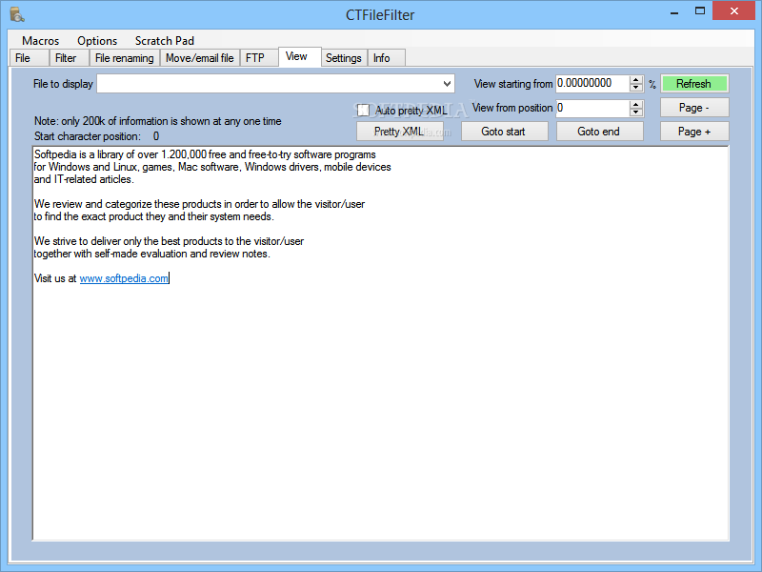Click the Pretty XML button
The width and height of the screenshot is (762, 572).
[x=399, y=132]
